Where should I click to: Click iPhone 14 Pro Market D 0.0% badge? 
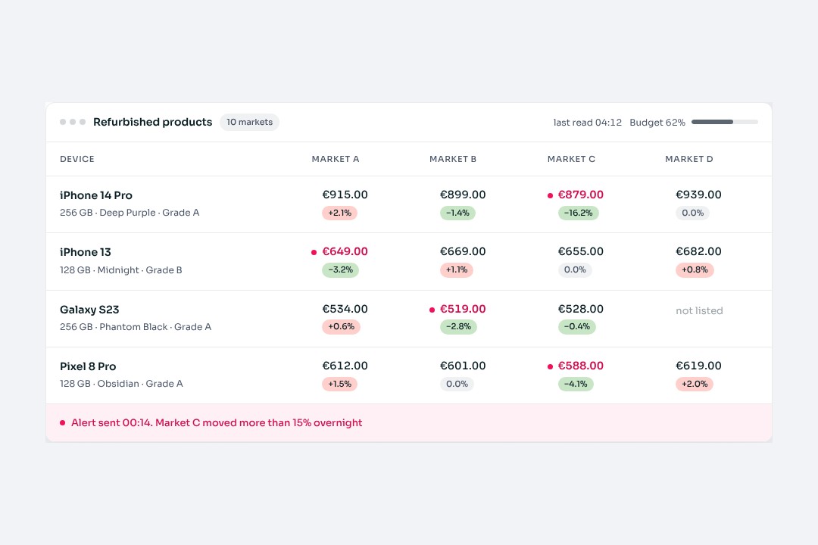click(693, 213)
